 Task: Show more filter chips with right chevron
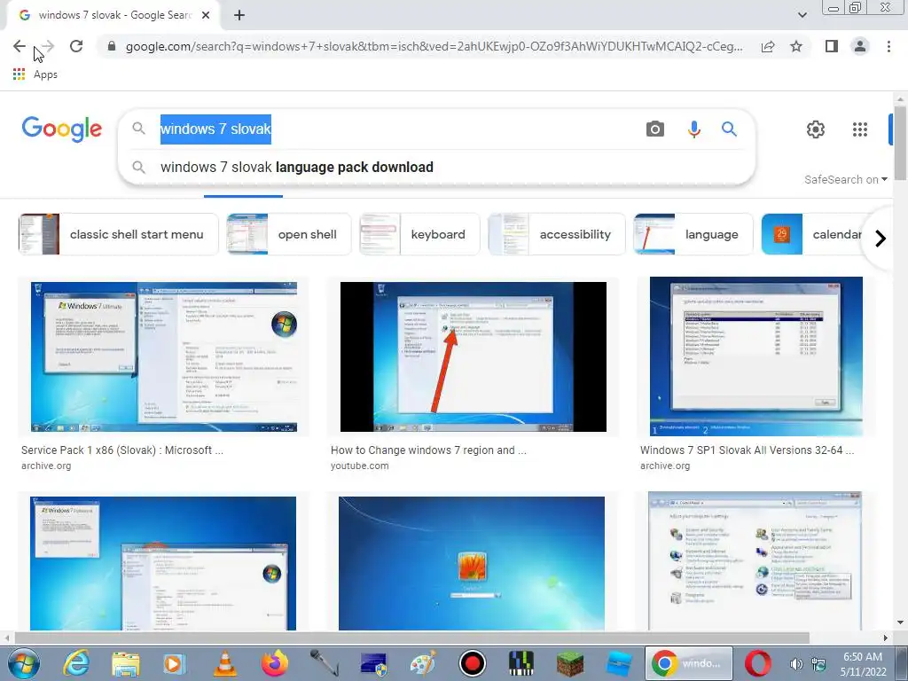881,238
